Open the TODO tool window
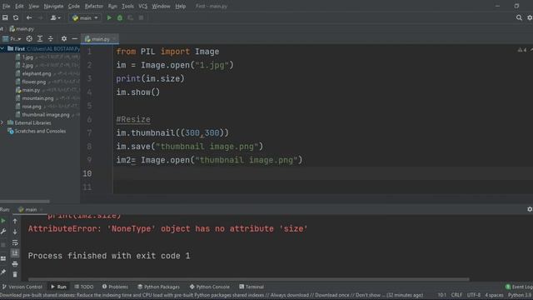The height and width of the screenshot is (300, 533). point(83,287)
